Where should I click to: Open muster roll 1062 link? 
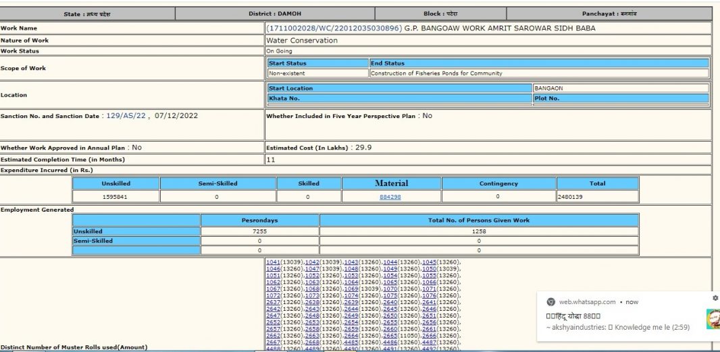click(273, 283)
